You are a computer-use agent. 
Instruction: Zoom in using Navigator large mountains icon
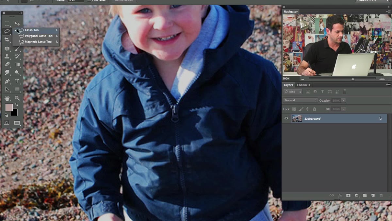[x=382, y=79]
